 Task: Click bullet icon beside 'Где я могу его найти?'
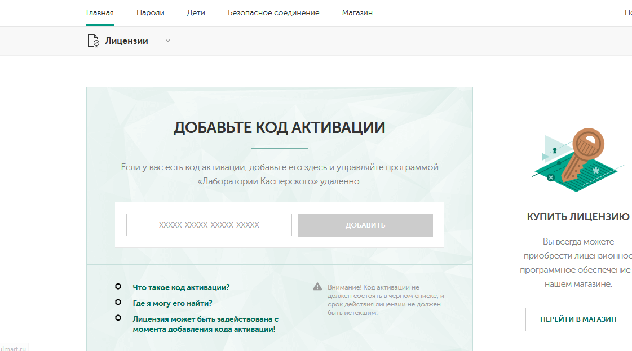(x=118, y=302)
